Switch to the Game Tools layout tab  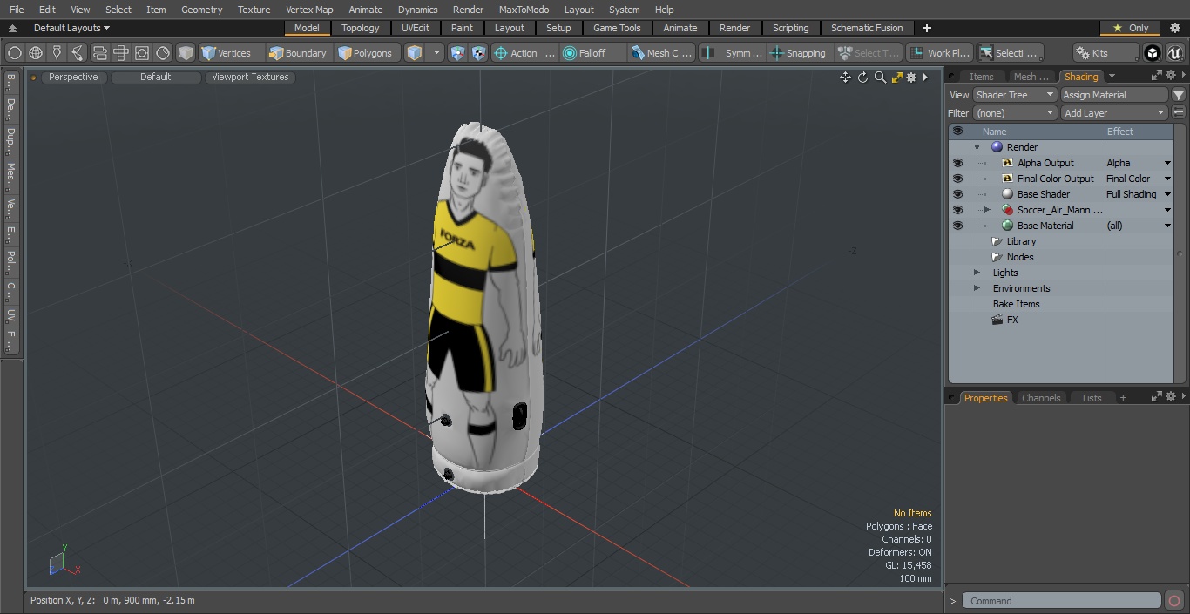617,28
